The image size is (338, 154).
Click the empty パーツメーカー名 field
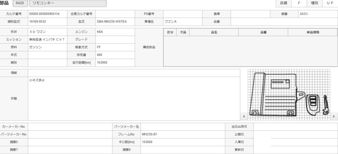click(183, 127)
